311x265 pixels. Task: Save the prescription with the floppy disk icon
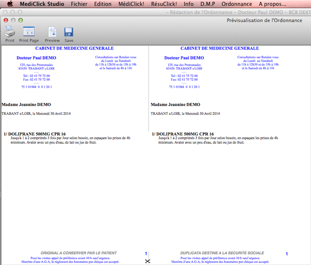pyautogui.click(x=69, y=32)
